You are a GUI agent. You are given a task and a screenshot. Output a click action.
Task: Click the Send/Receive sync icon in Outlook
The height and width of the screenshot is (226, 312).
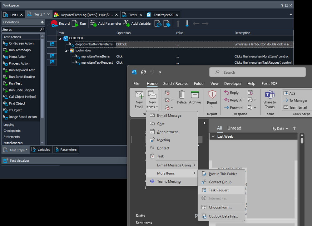pos(143,72)
